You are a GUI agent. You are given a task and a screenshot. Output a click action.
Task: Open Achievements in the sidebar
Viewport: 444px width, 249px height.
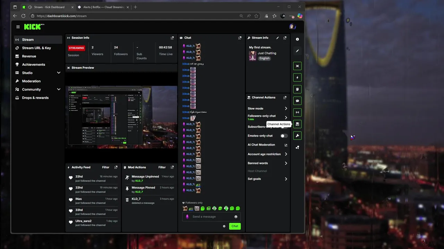tap(38, 65)
